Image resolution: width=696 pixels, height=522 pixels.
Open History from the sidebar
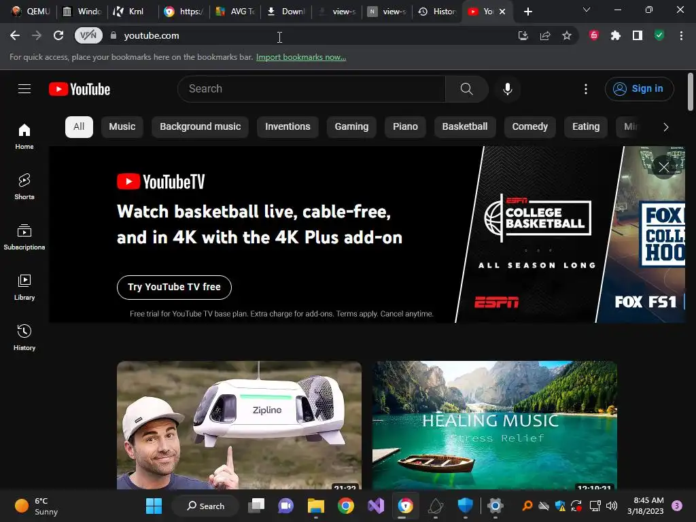click(x=24, y=337)
